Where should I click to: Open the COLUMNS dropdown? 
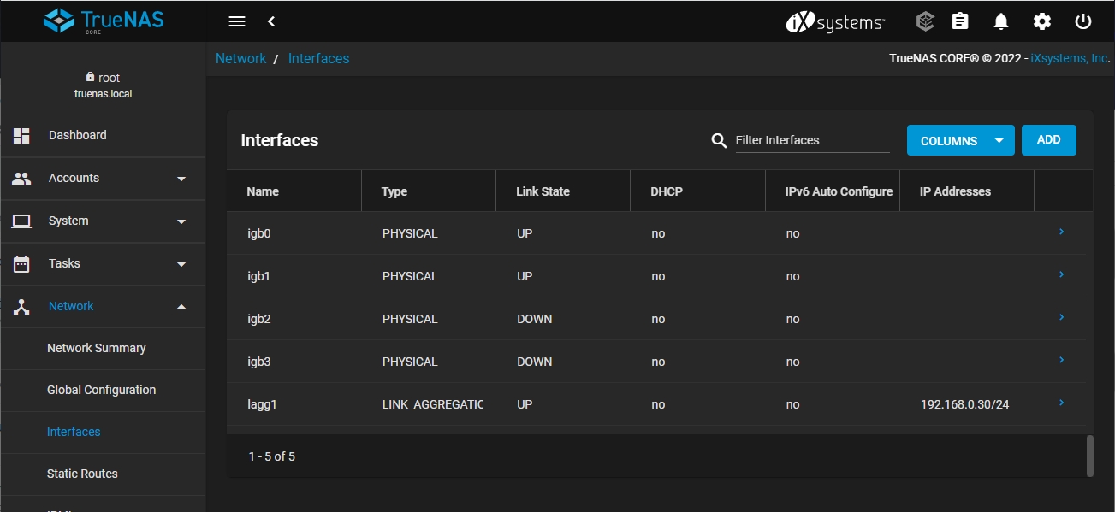coord(960,141)
